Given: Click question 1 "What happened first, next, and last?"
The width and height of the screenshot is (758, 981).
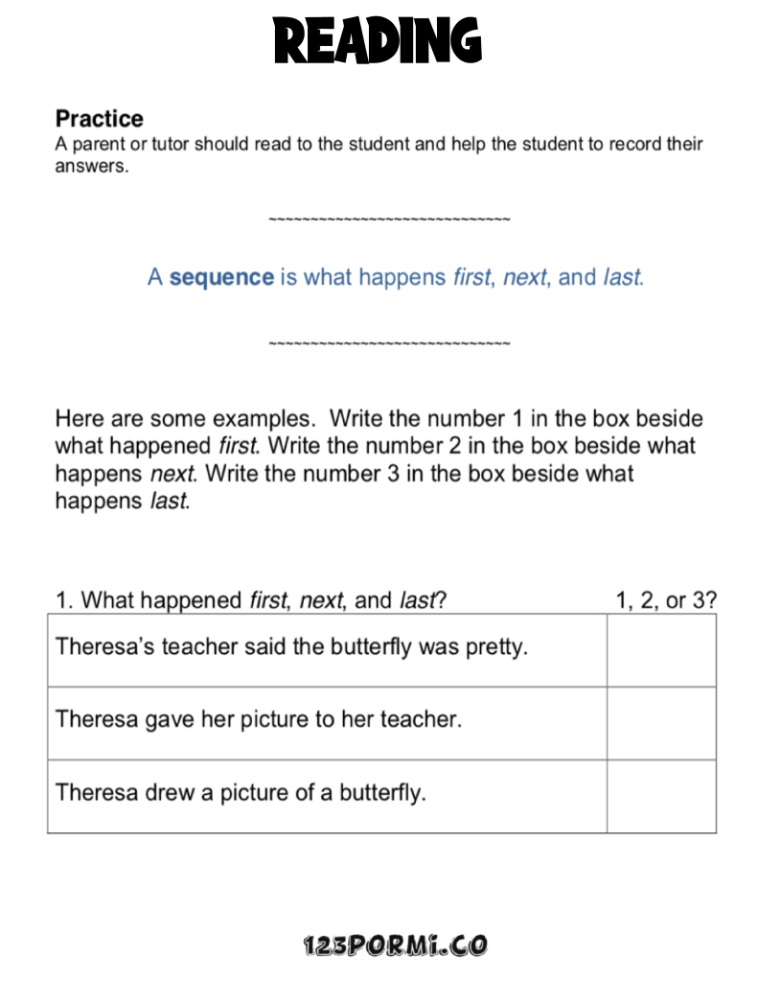Looking at the screenshot, I should pyautogui.click(x=251, y=600).
